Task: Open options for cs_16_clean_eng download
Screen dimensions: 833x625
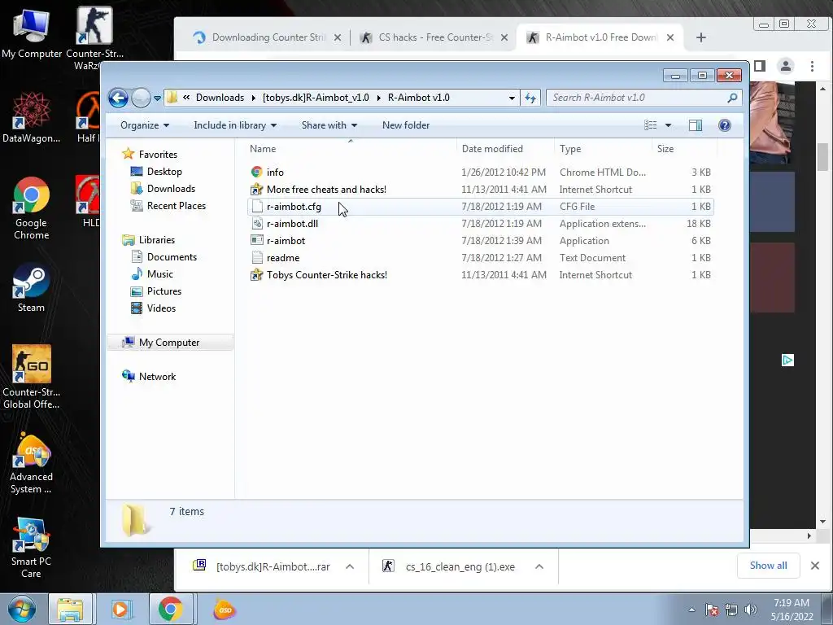Action: point(539,567)
